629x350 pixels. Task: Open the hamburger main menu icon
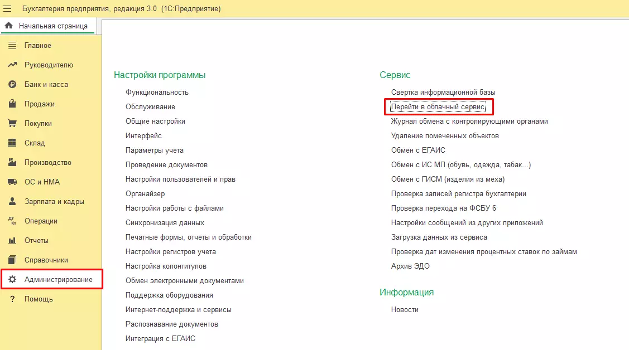point(8,9)
